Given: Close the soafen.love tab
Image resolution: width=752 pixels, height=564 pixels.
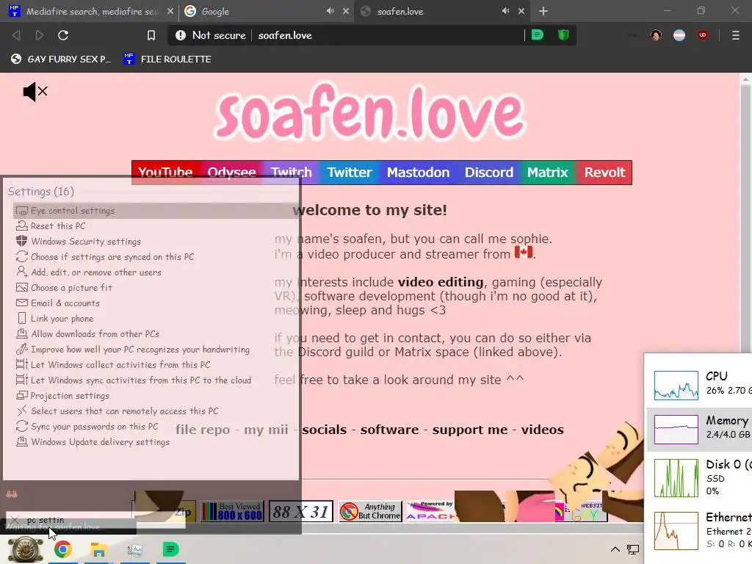Looking at the screenshot, I should (x=521, y=11).
